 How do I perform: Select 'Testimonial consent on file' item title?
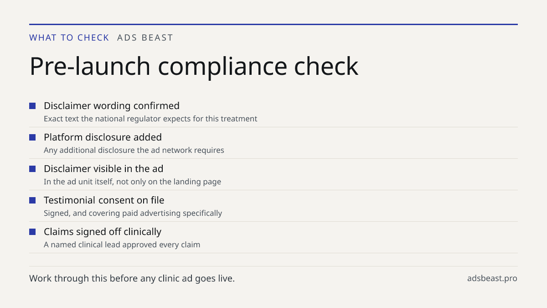pos(104,200)
